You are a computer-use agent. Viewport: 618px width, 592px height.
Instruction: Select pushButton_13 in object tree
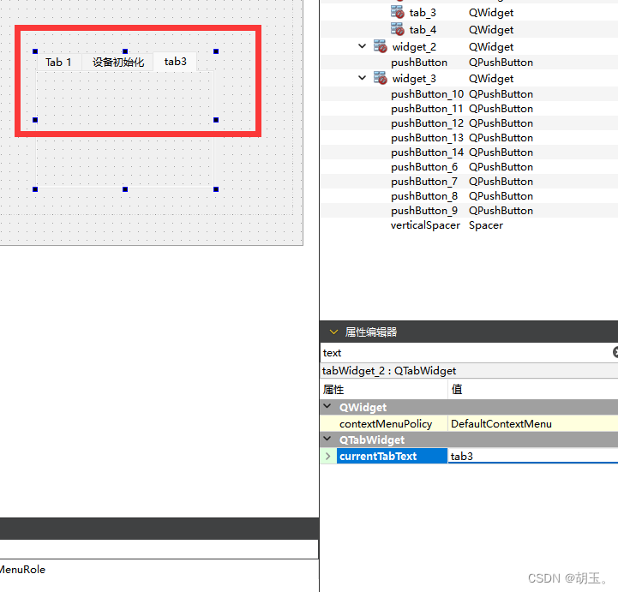[427, 138]
